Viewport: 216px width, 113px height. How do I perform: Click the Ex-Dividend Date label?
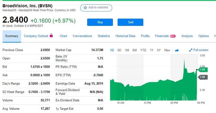tap(67, 100)
